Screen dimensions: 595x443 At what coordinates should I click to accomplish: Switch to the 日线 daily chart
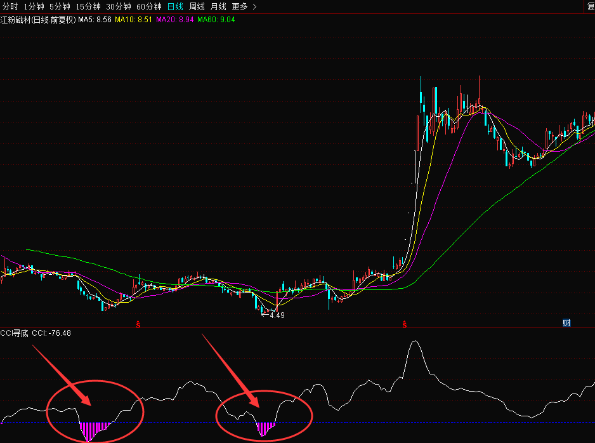pyautogui.click(x=175, y=6)
